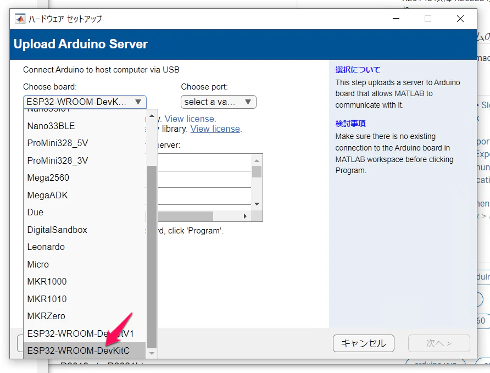The width and height of the screenshot is (490, 373).
Task: Click the libraries list scroll right arrow
Action: [246, 216]
